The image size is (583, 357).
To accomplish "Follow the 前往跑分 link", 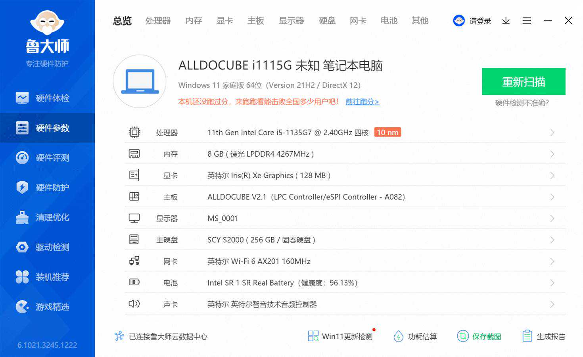I will point(362,102).
